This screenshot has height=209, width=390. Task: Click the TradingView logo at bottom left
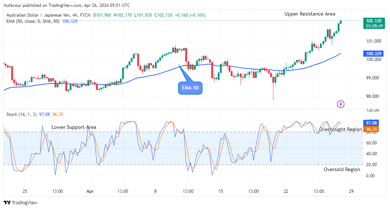coord(20,203)
